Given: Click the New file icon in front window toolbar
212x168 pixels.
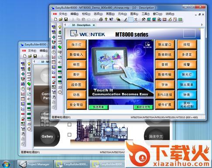Looking at the screenshot, I should pos(55,19).
